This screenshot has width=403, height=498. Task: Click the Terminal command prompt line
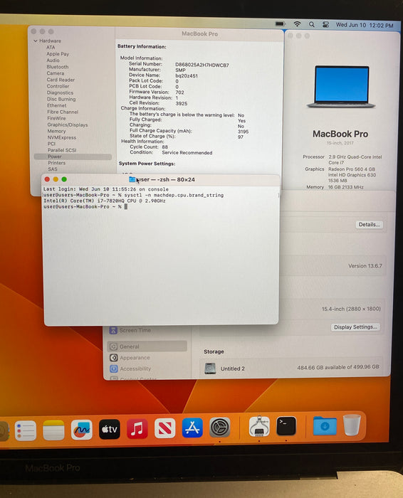[x=85, y=207]
